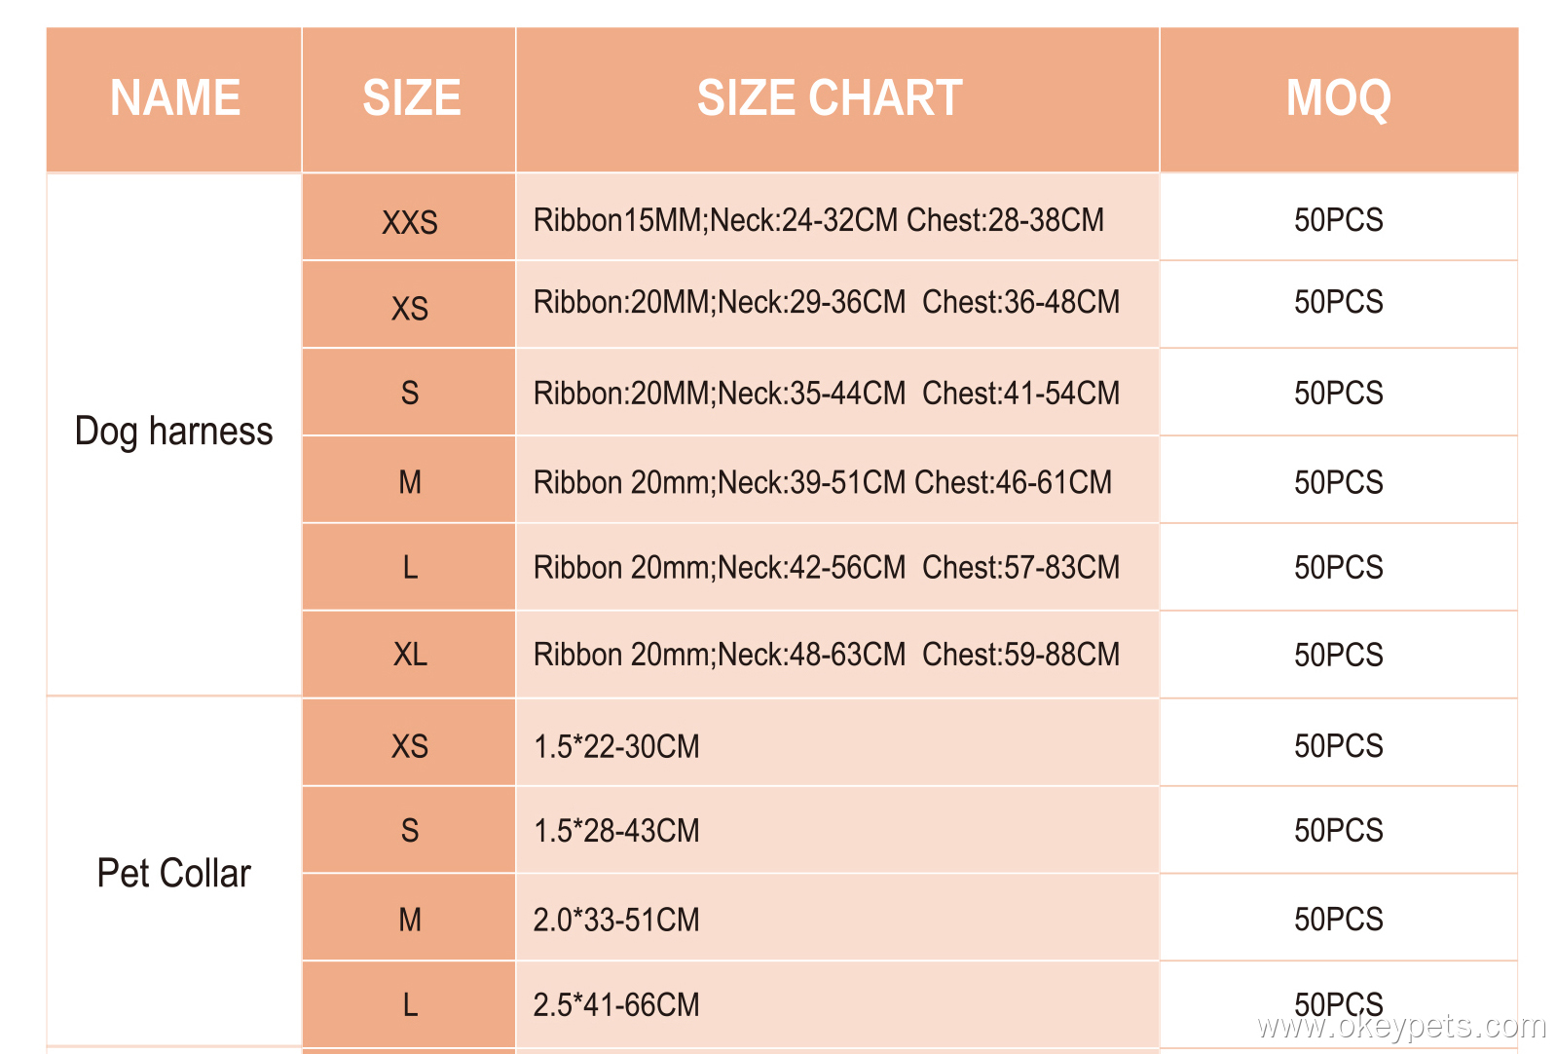Click the Neck:35-44CM Chest:41-54CM size chart cell
The image size is (1556, 1054).
826,394
